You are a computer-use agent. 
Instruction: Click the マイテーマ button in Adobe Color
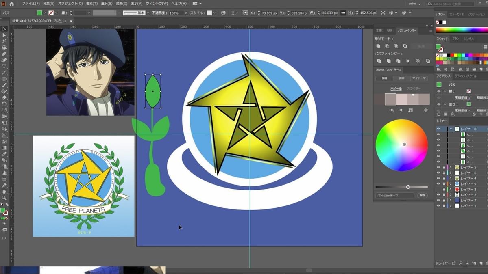(x=419, y=78)
